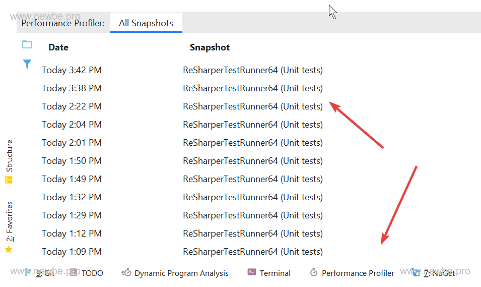Open the 9: Git tool window

click(x=44, y=273)
